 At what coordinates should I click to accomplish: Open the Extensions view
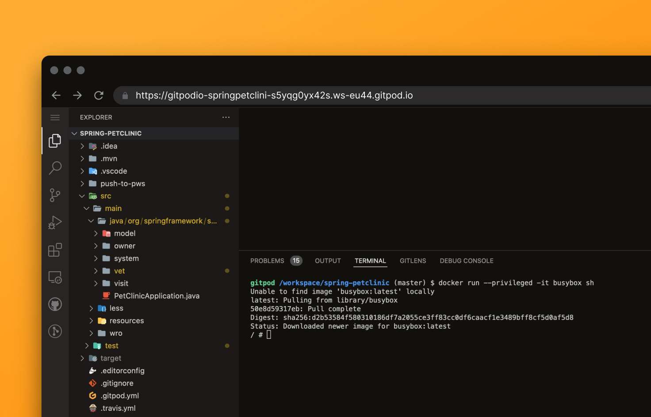pyautogui.click(x=55, y=250)
